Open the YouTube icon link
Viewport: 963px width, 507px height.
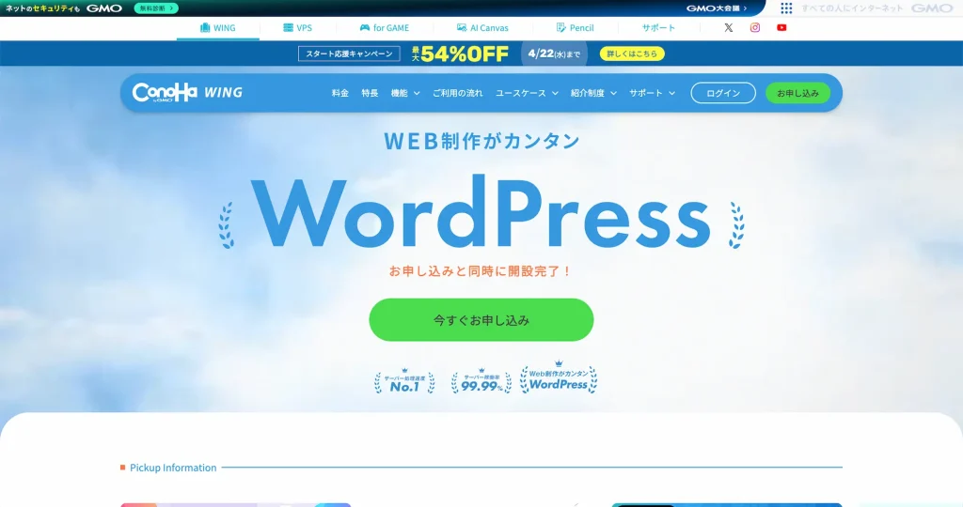781,28
